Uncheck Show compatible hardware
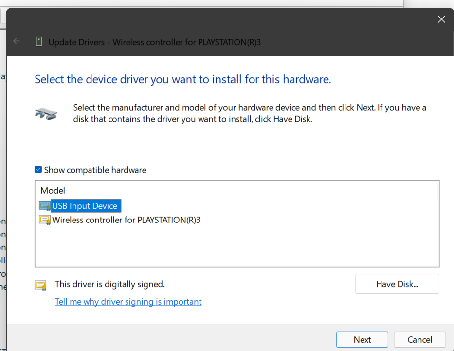Screen dimensions: 454x351 (38, 170)
